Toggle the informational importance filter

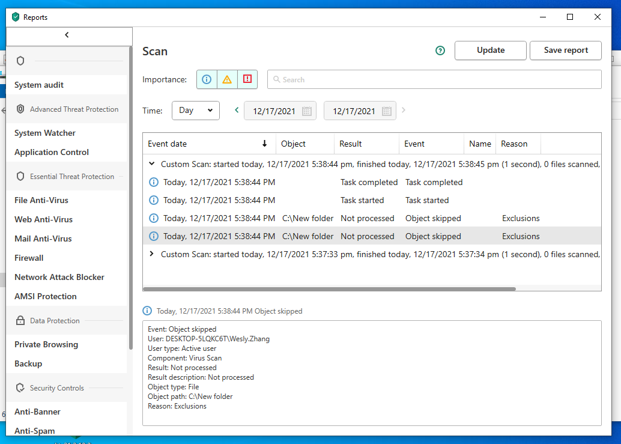click(x=207, y=79)
